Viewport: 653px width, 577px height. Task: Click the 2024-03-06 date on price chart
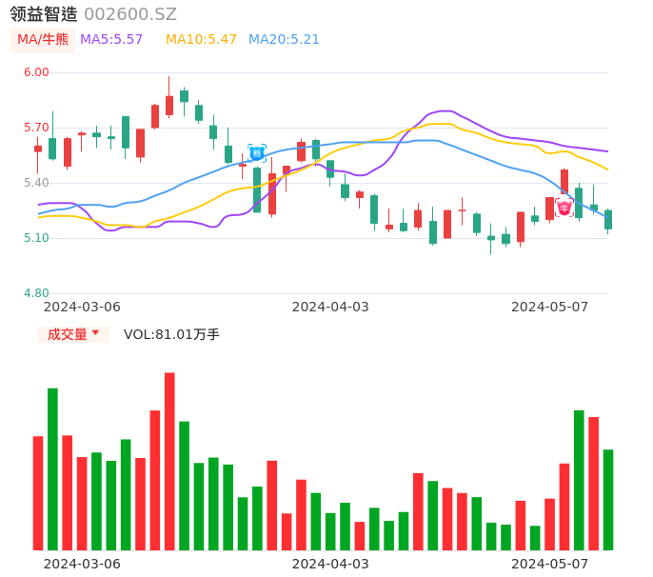tap(82, 307)
